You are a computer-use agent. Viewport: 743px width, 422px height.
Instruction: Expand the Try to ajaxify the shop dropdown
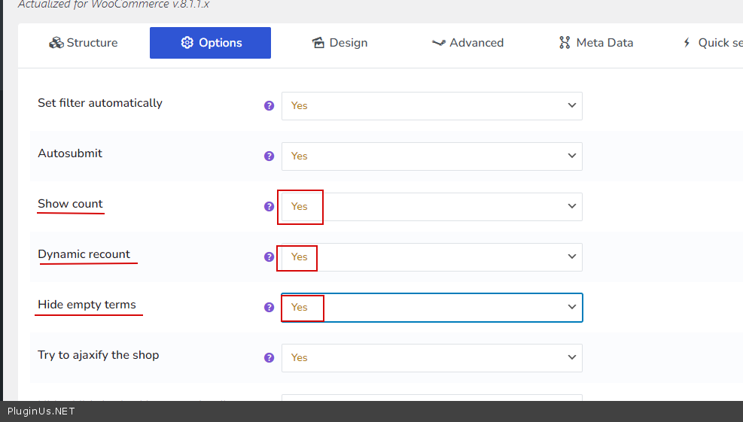431,358
